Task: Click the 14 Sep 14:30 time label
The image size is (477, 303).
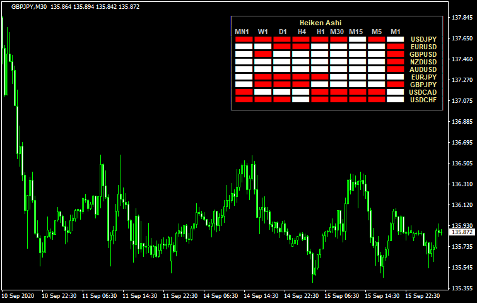Action: click(262, 295)
